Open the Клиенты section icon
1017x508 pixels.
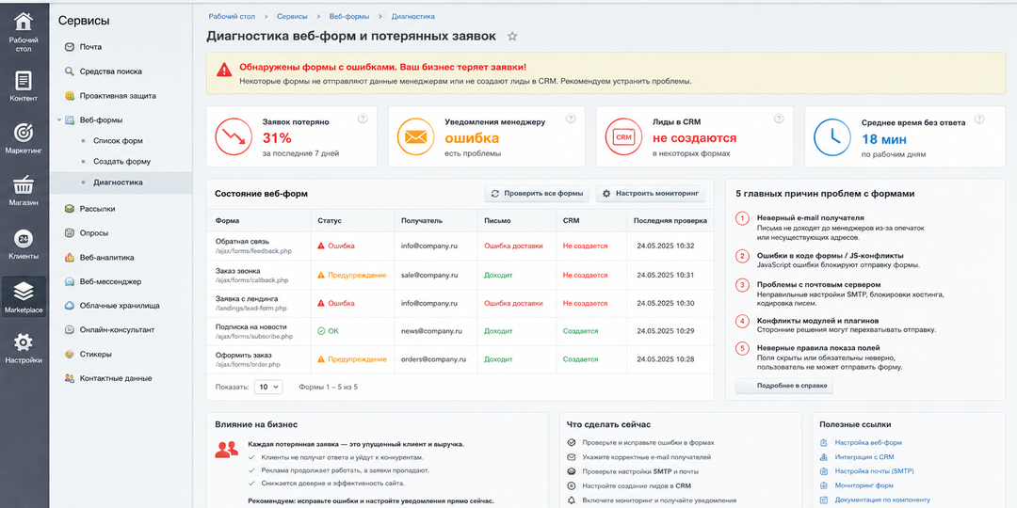click(x=24, y=238)
